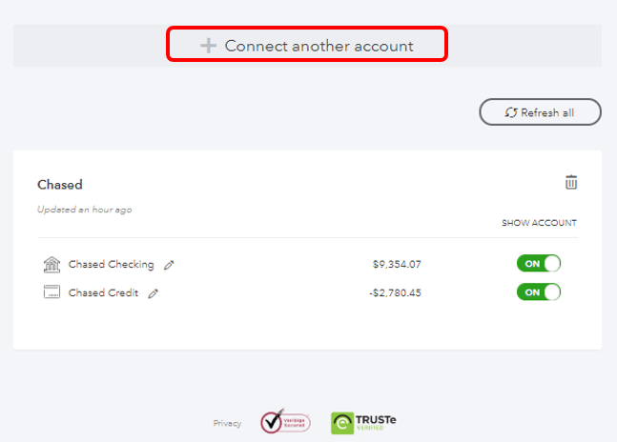Click the $9,354.07 checking balance

pos(397,265)
